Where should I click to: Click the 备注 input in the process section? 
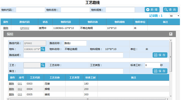point(73,71)
